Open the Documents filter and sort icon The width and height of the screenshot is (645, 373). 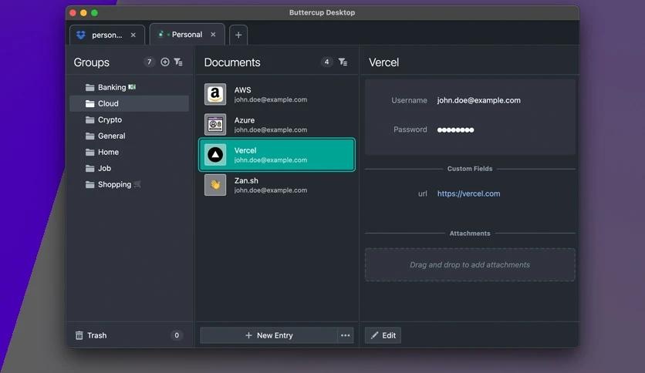pyautogui.click(x=343, y=62)
